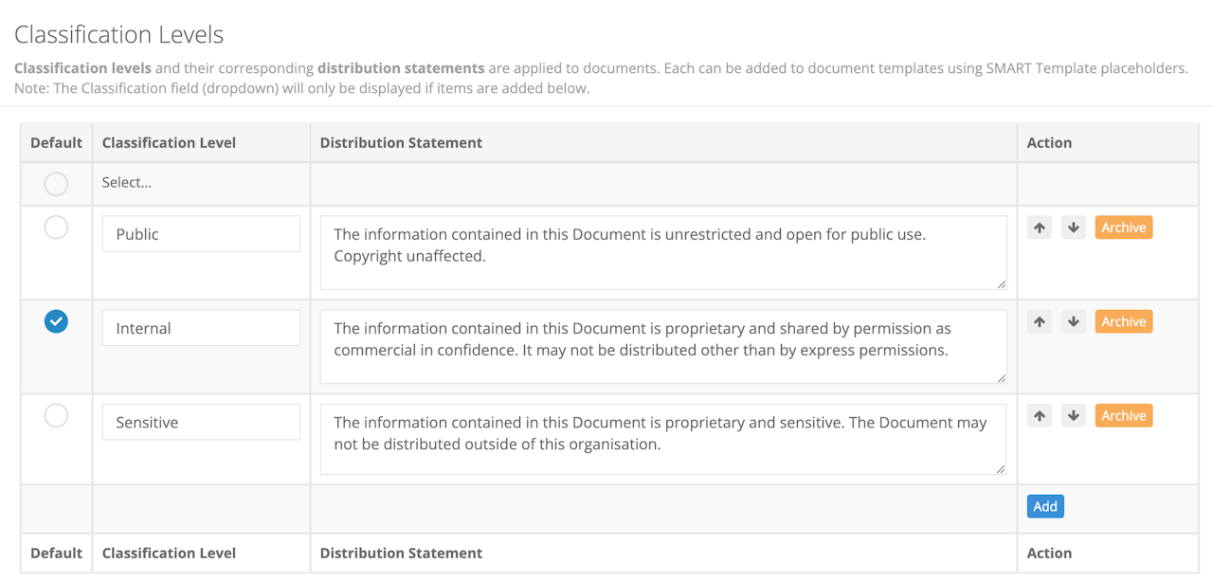Move the Internal row down
The height and width of the screenshot is (582, 1213).
tap(1073, 321)
